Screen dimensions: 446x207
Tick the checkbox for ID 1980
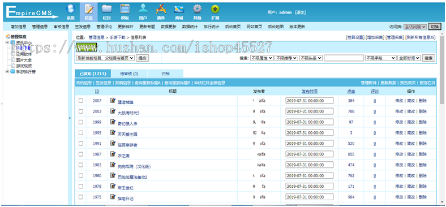[81, 176]
